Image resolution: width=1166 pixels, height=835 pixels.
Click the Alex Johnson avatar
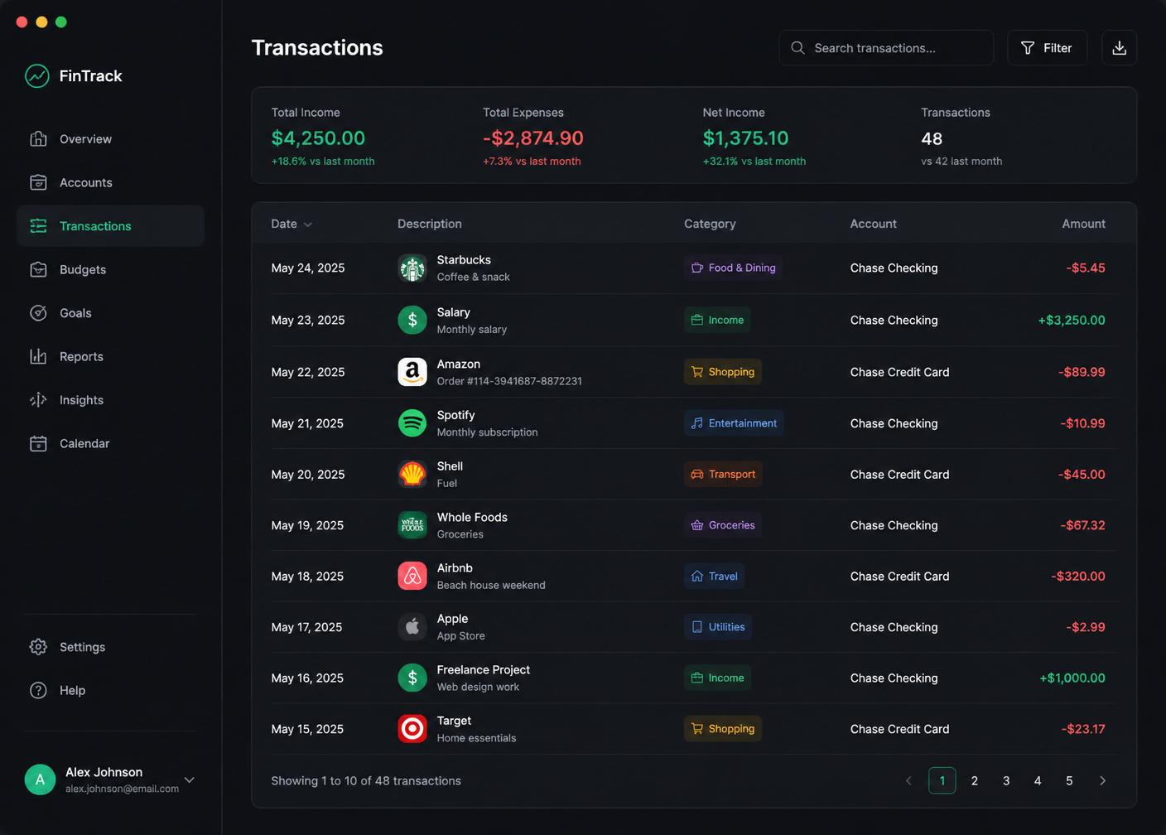pos(40,779)
